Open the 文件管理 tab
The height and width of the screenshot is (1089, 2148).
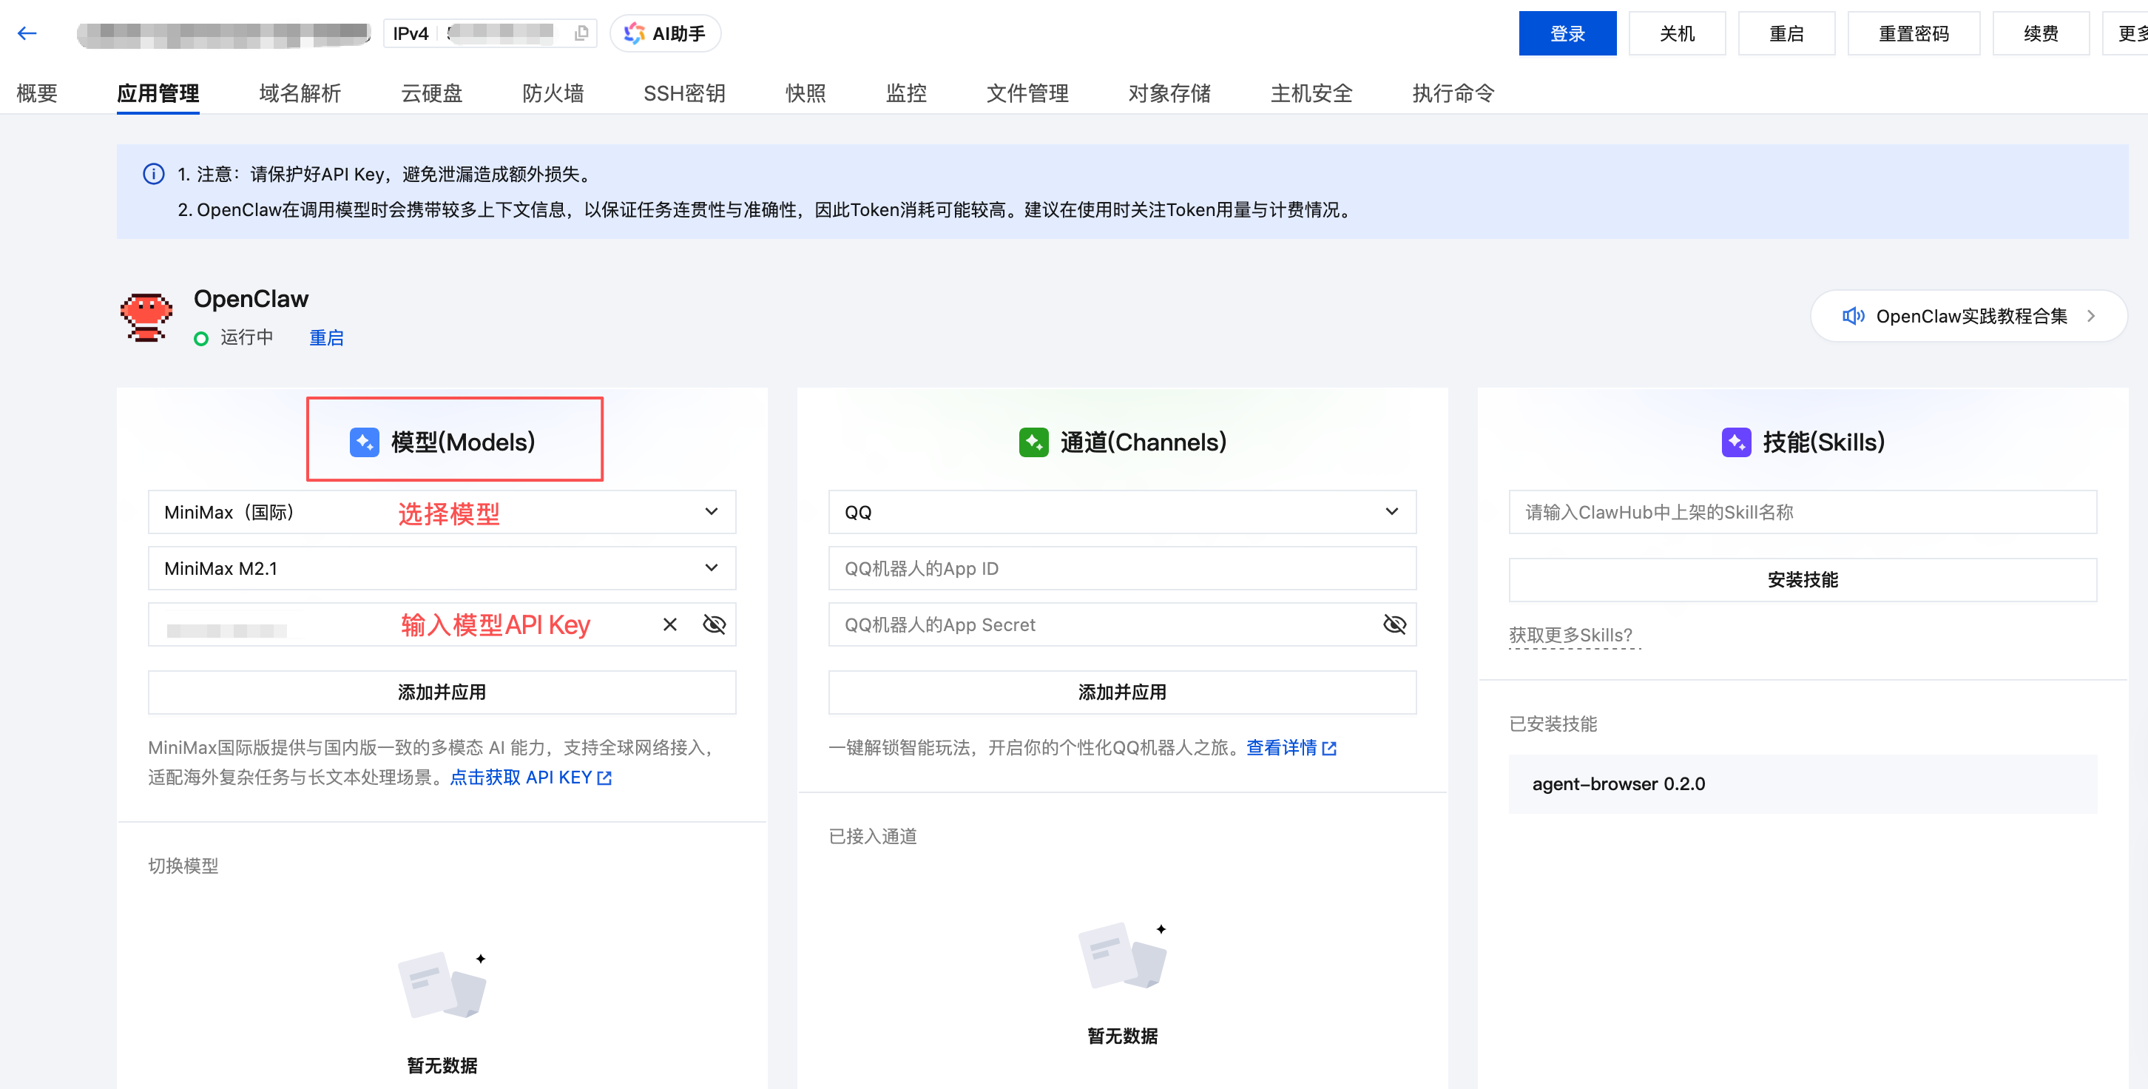click(1027, 93)
